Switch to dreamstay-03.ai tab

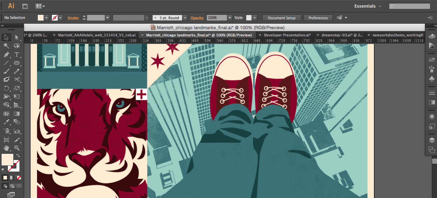click(x=342, y=35)
